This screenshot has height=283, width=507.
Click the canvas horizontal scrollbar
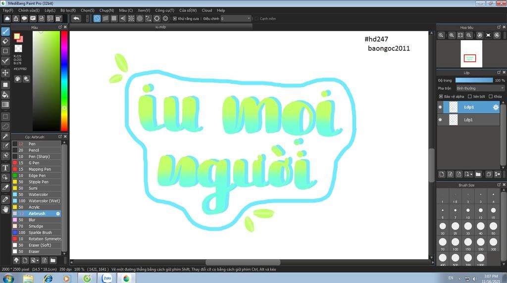(243, 262)
